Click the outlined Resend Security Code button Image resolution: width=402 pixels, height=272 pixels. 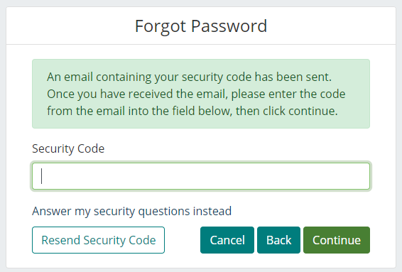[98, 240]
